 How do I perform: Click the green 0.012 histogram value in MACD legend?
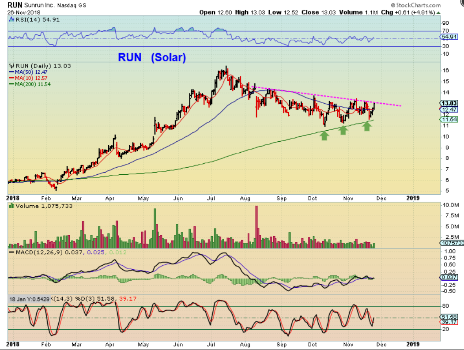(x=118, y=252)
